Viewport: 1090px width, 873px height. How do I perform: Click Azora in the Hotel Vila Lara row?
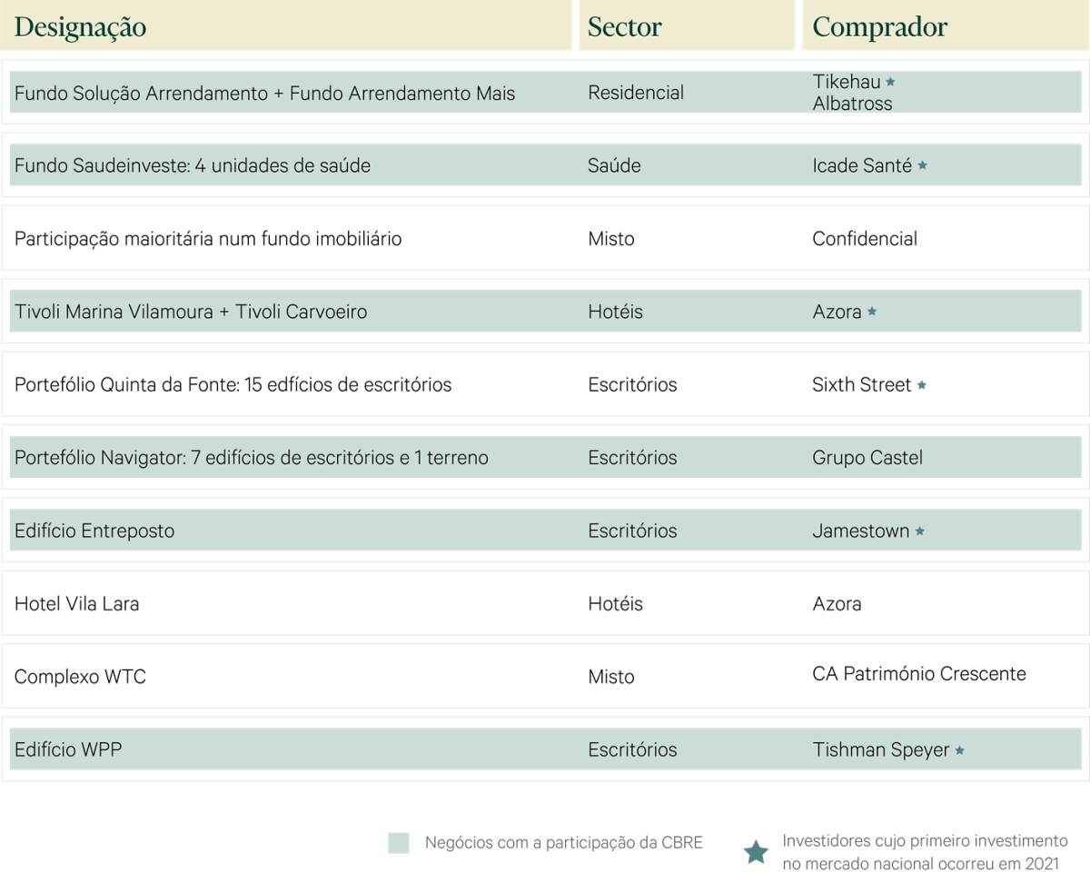coord(837,604)
